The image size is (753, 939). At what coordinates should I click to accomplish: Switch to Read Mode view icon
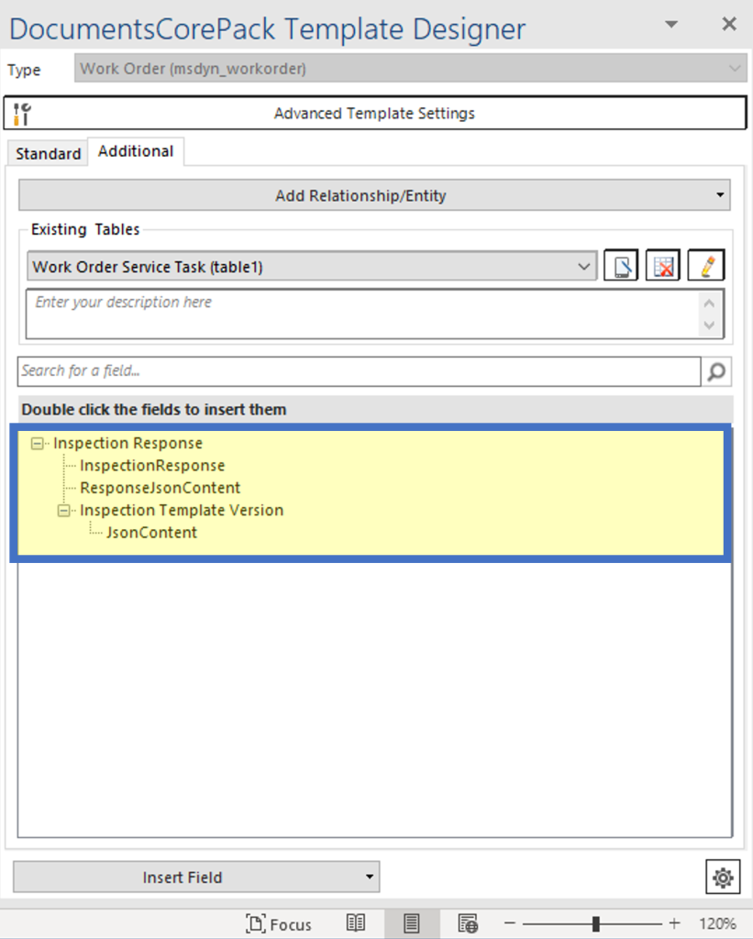tap(355, 923)
